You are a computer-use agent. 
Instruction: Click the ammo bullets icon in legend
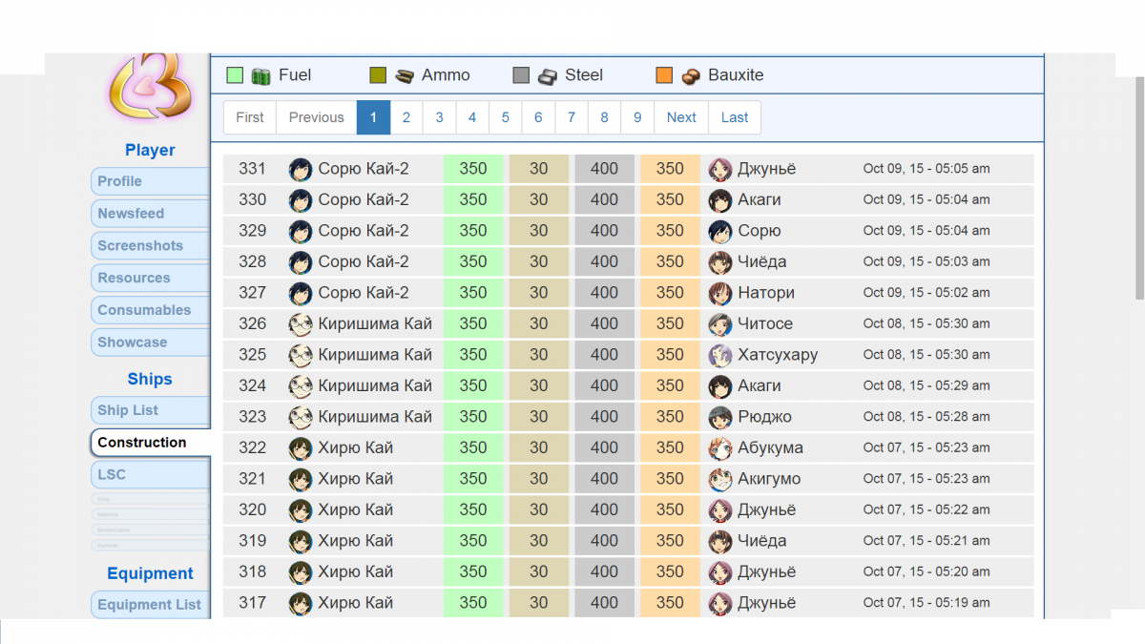tap(405, 75)
